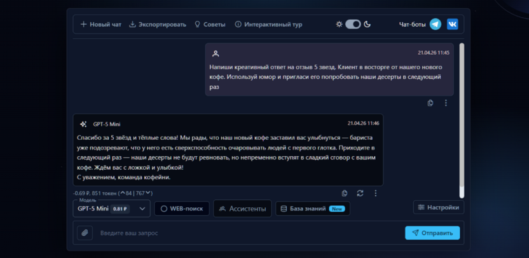The width and height of the screenshot is (529, 258).
Task: Click the 21.04.26 11:45 timestamp
Action: point(434,53)
